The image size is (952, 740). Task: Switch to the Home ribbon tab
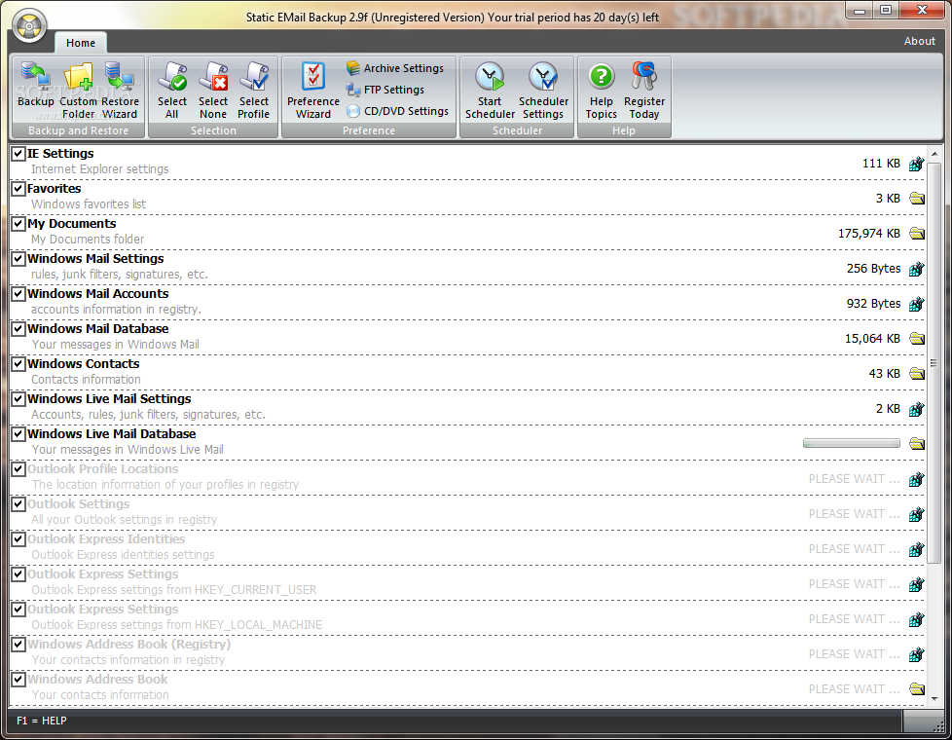[81, 43]
